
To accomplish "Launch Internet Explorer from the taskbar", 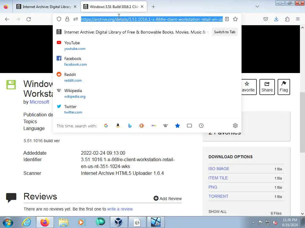I will coord(27,222).
